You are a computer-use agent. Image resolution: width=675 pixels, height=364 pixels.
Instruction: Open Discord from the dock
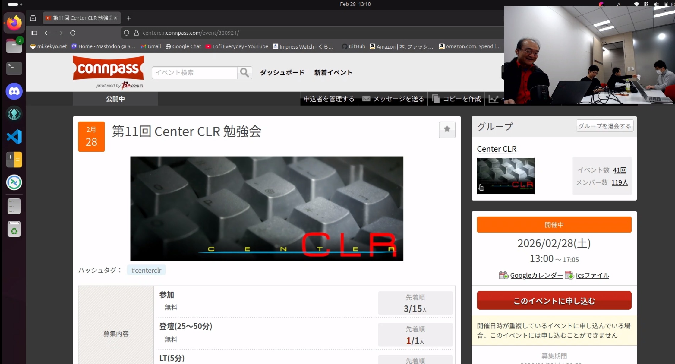click(x=14, y=91)
